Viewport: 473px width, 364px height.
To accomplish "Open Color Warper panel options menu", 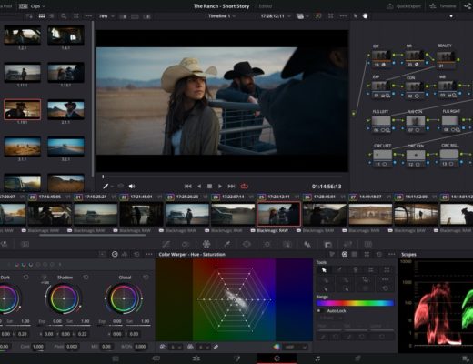I will point(391,254).
